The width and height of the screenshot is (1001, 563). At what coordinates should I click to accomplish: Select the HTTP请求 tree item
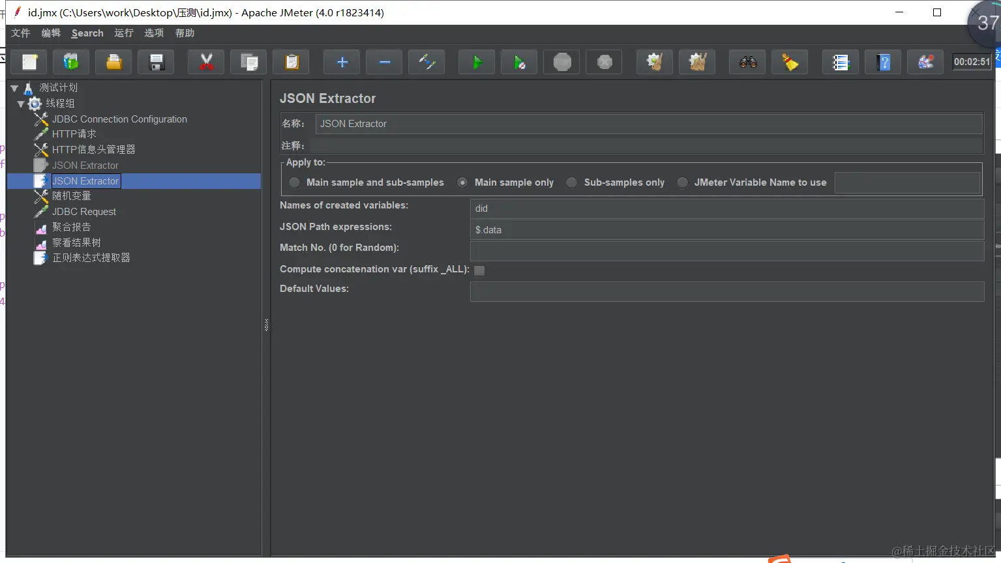[x=74, y=134]
